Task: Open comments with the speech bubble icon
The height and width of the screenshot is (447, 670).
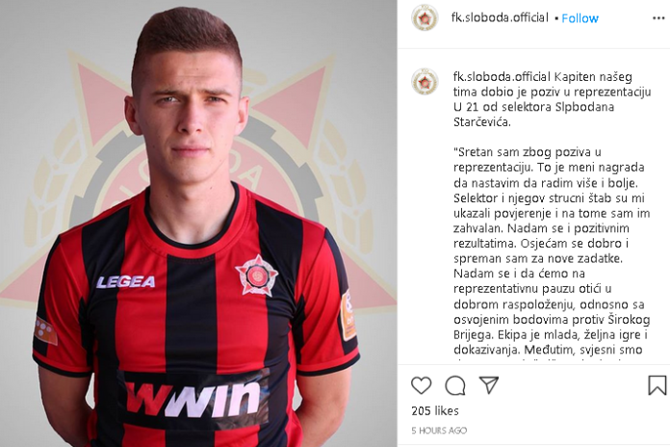Action: 455,385
